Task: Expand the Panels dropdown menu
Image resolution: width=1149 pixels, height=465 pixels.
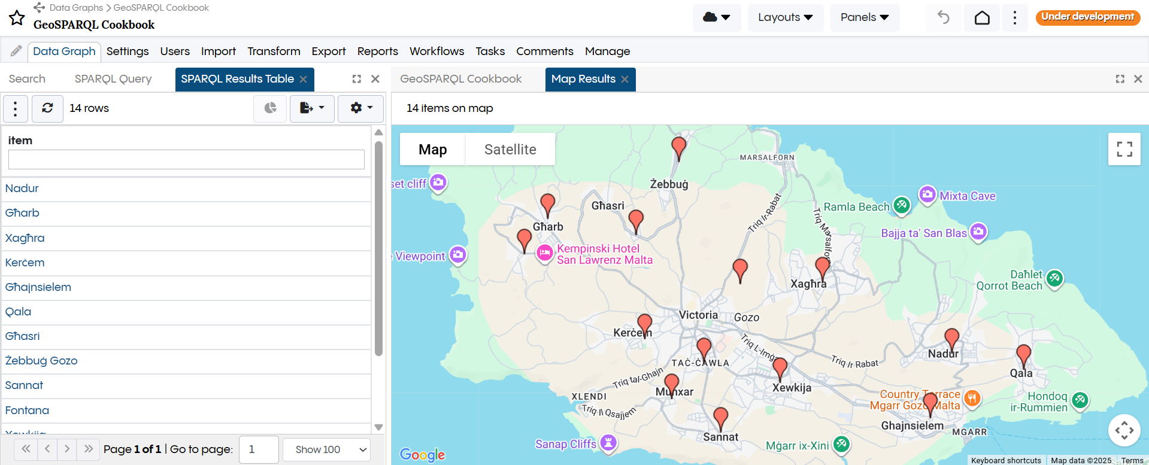Action: [864, 17]
